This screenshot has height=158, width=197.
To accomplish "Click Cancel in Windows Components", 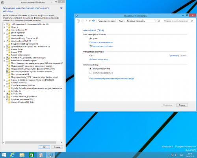I will click(57, 147).
